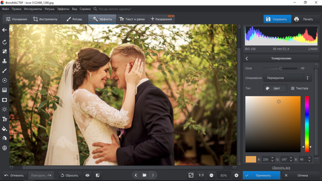Open the Эффекты tab

click(x=102, y=19)
